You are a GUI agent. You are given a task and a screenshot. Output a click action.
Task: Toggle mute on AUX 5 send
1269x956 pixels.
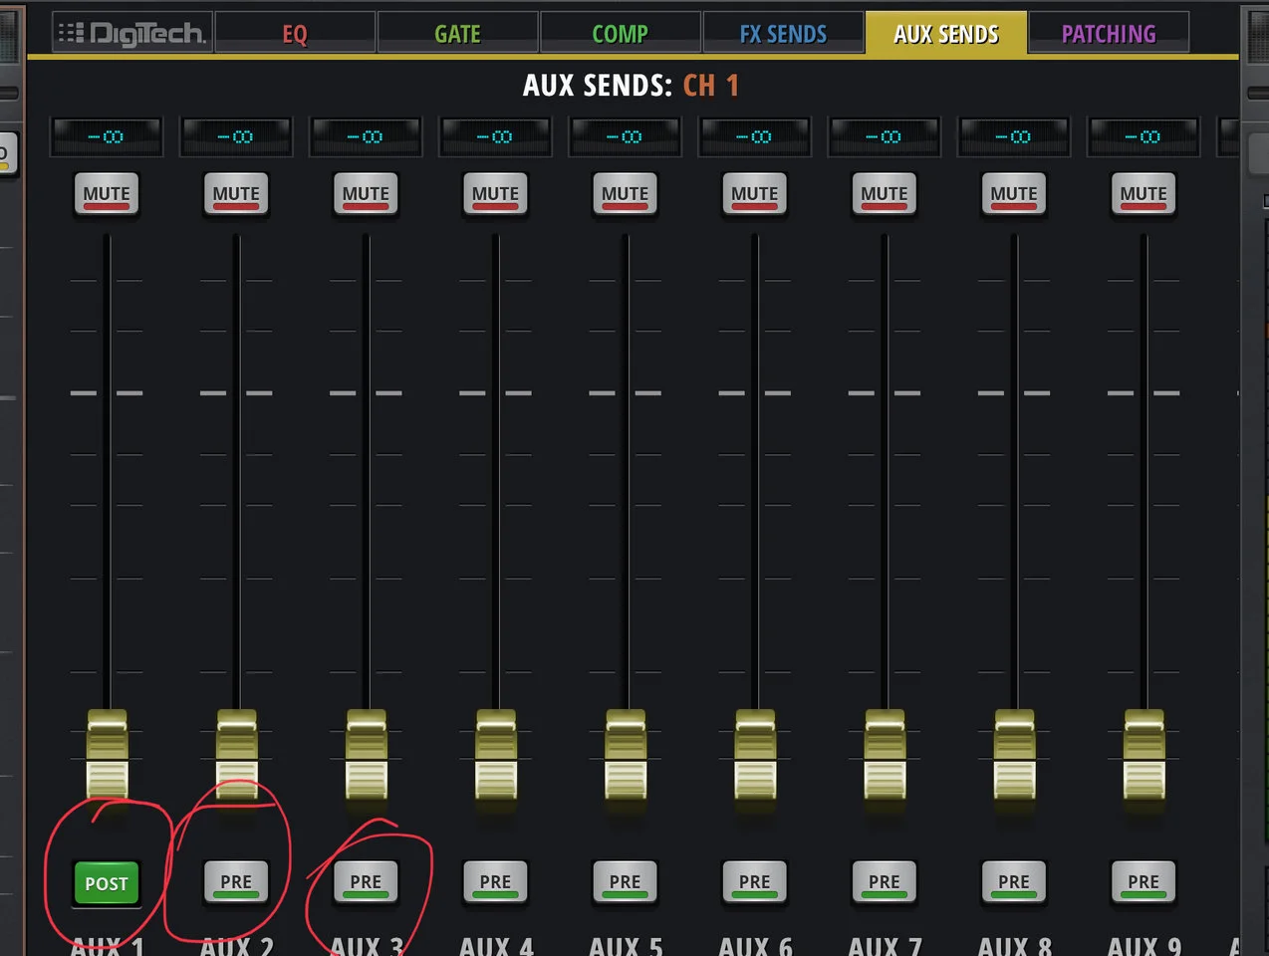[625, 194]
